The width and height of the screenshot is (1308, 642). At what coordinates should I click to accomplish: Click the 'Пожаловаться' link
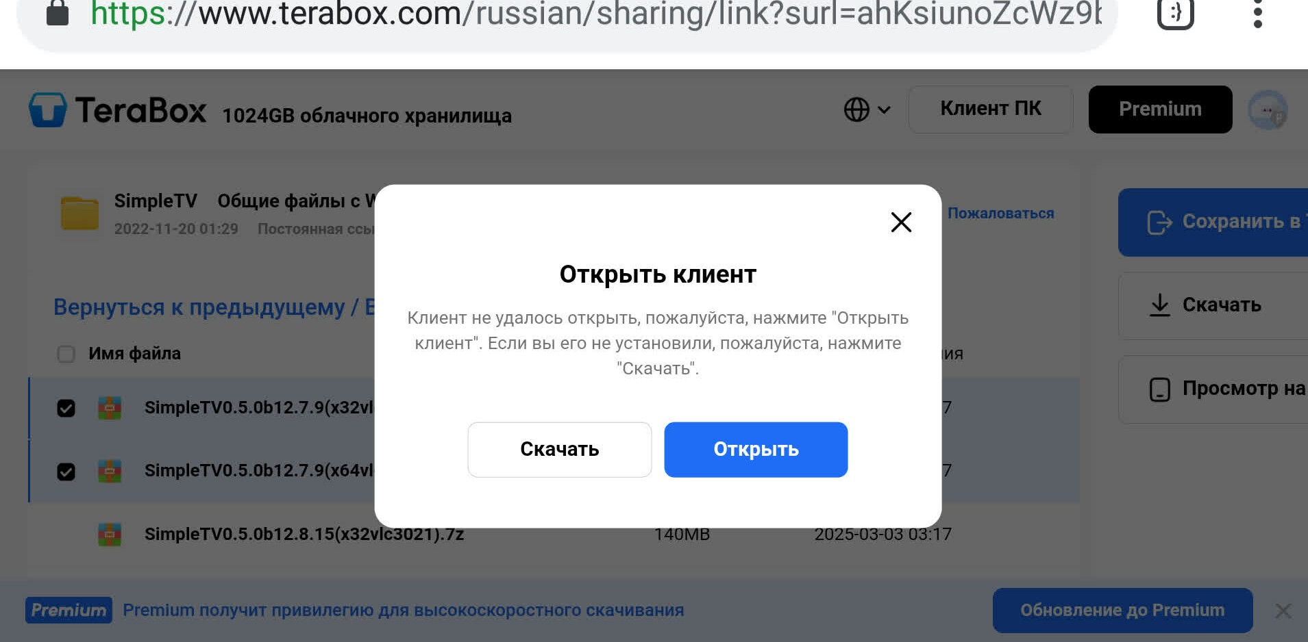pos(1000,214)
